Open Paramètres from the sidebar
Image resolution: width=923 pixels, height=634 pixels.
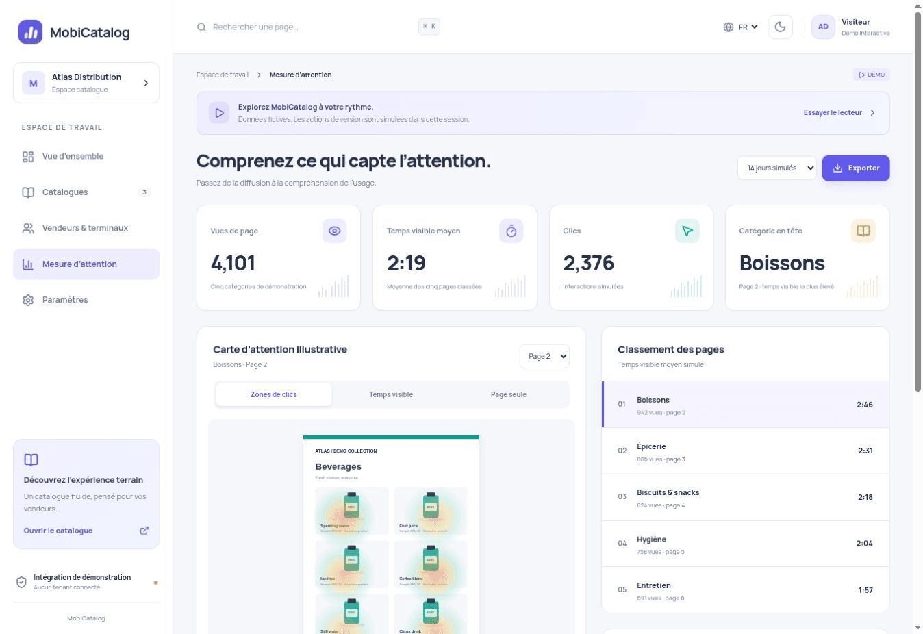coord(86,300)
